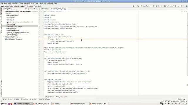Toggle the Structure side tool window
Screen dimensions: 188x105
[x=1, y=83]
